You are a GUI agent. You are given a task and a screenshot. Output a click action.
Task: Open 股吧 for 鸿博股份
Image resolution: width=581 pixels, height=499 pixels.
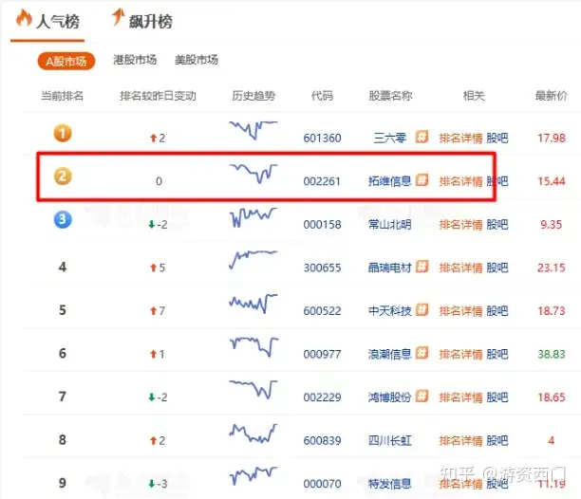click(497, 397)
